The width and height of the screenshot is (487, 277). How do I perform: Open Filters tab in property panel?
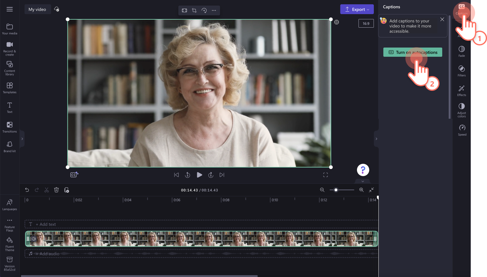pyautogui.click(x=462, y=71)
